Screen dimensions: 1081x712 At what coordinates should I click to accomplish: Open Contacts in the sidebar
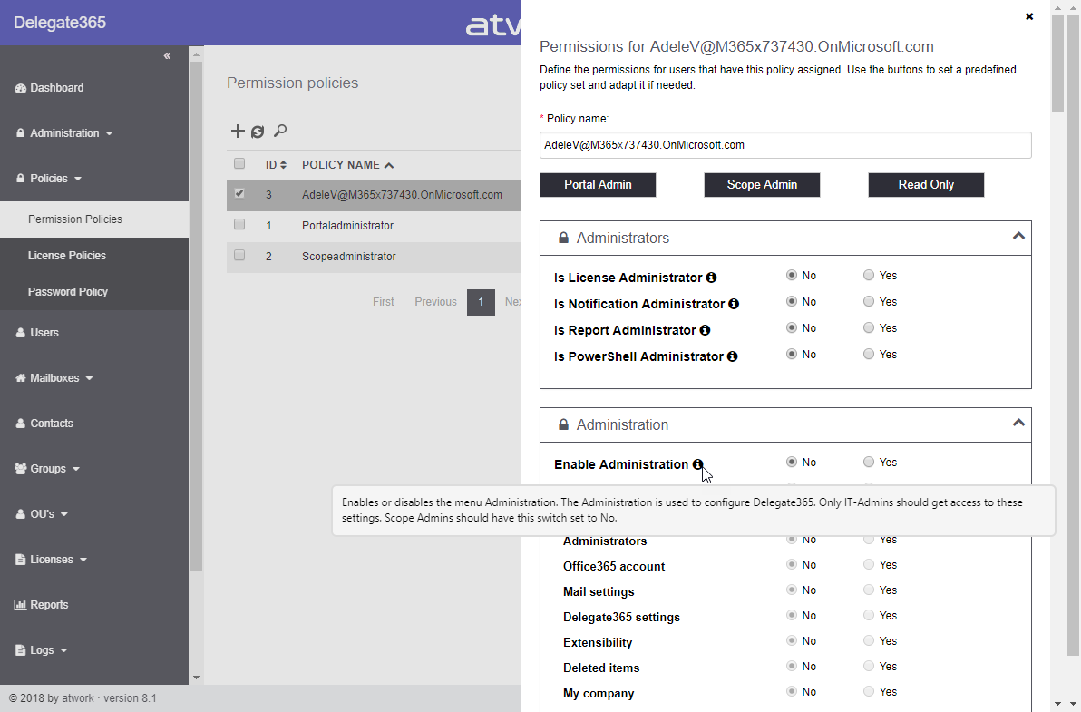44,424
